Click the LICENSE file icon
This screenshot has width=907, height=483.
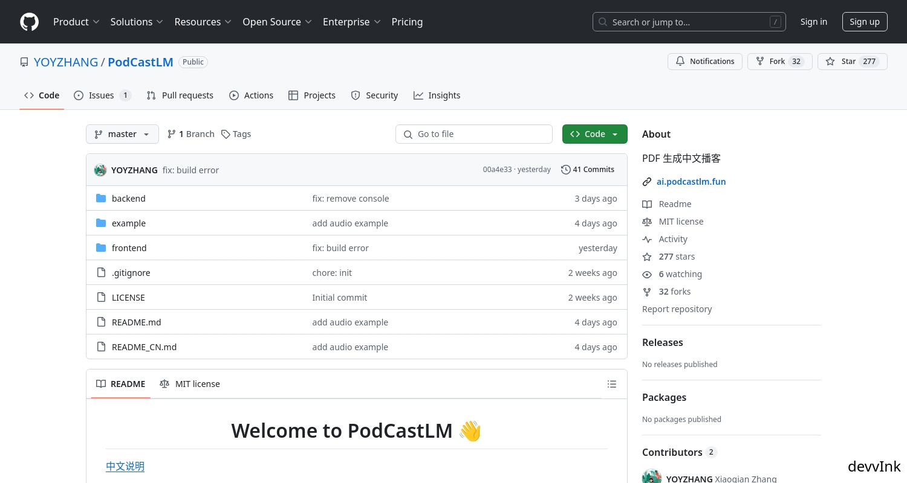pos(101,298)
